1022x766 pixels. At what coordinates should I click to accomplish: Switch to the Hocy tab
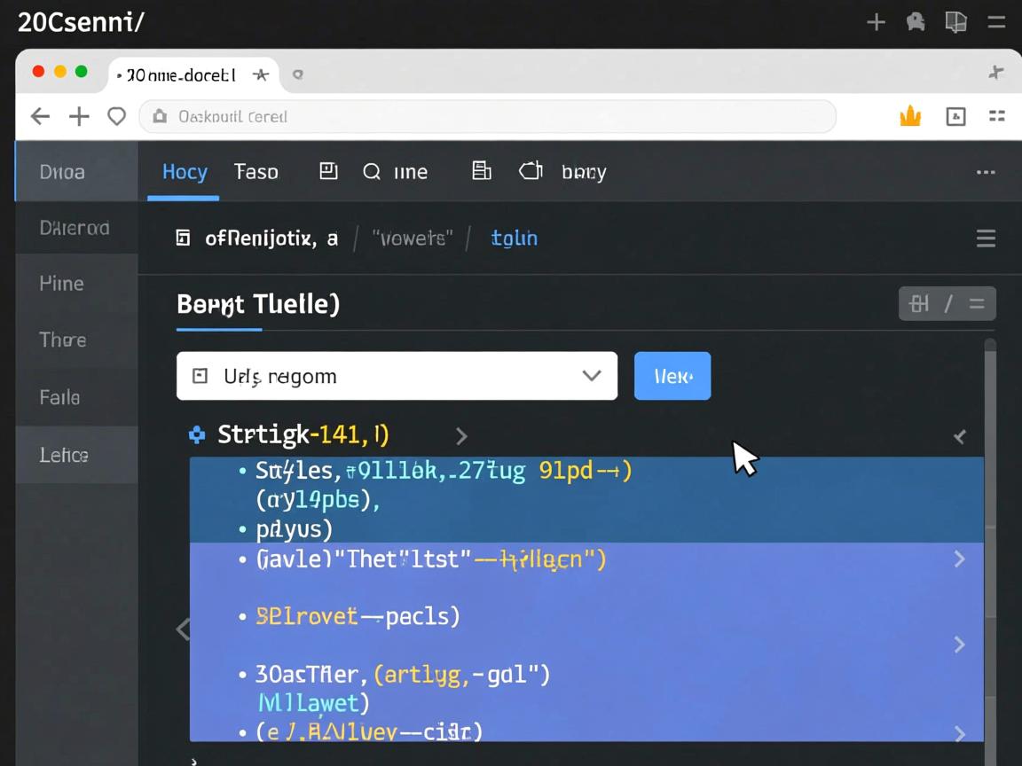pyautogui.click(x=185, y=172)
